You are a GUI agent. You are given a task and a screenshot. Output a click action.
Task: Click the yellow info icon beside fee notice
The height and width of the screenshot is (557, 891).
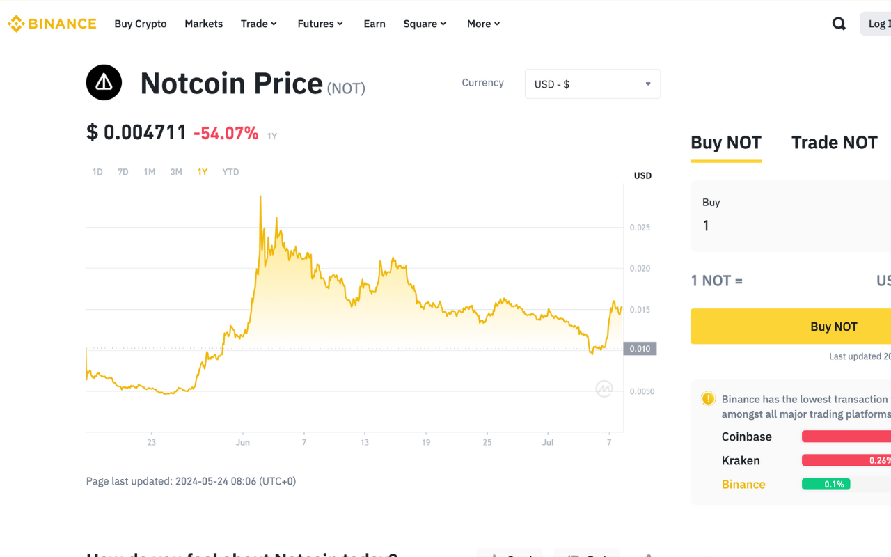click(708, 399)
